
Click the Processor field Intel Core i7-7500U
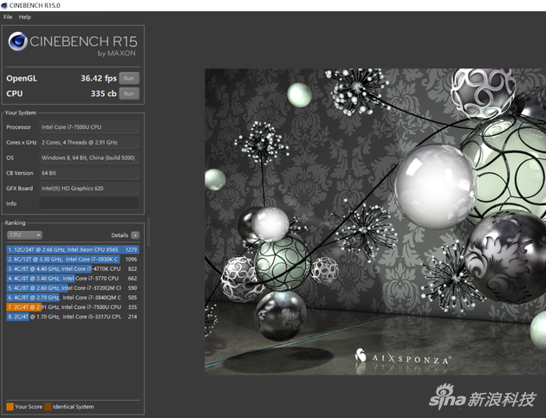coord(89,127)
